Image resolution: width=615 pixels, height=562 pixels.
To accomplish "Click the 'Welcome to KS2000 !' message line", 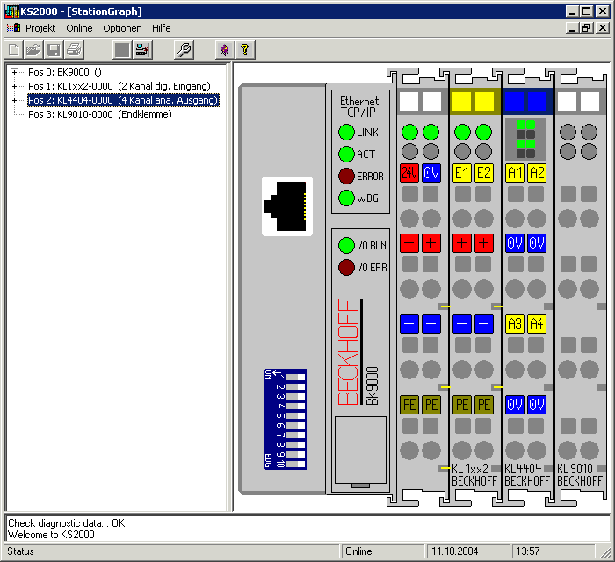I will 54,535.
